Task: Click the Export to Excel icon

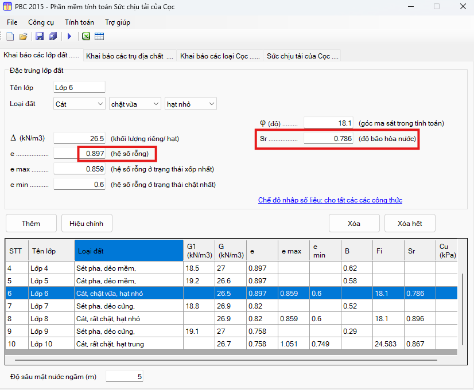Action: click(x=86, y=37)
